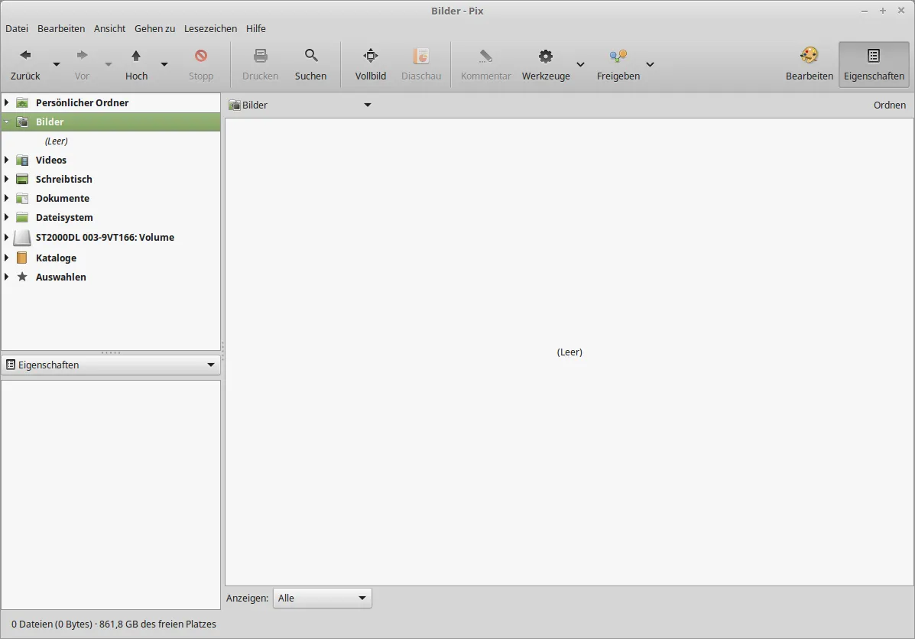The height and width of the screenshot is (639, 915).
Task: Open the Freigeben dropdown arrow
Action: 650,64
